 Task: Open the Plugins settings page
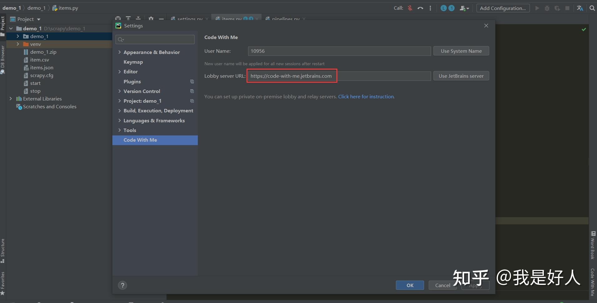[x=132, y=81]
